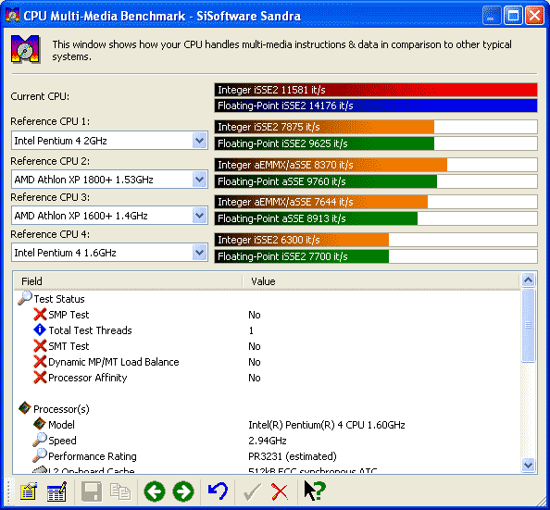Click the blue info icon beside Total Test Threads
This screenshot has width=550, height=510.
40,330
